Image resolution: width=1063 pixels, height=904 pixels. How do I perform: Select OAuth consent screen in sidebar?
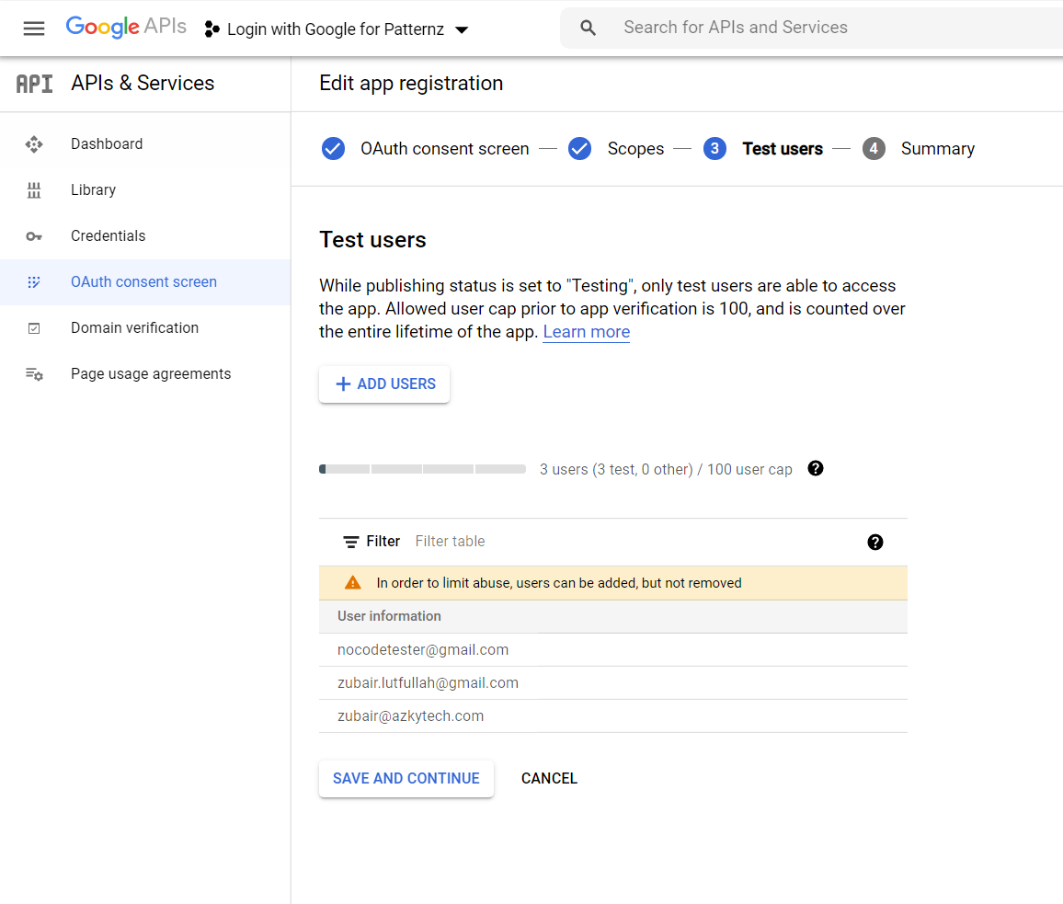coord(143,282)
